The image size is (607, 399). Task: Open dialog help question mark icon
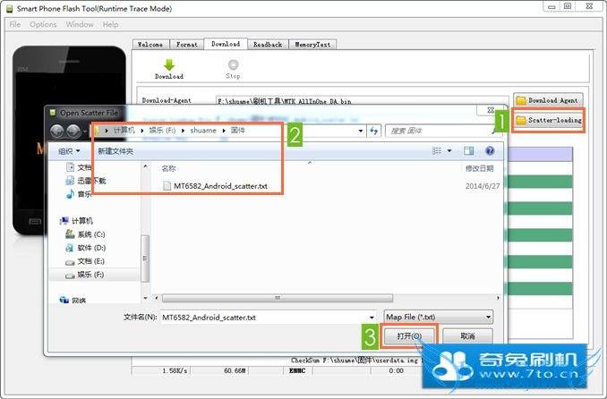tap(490, 150)
